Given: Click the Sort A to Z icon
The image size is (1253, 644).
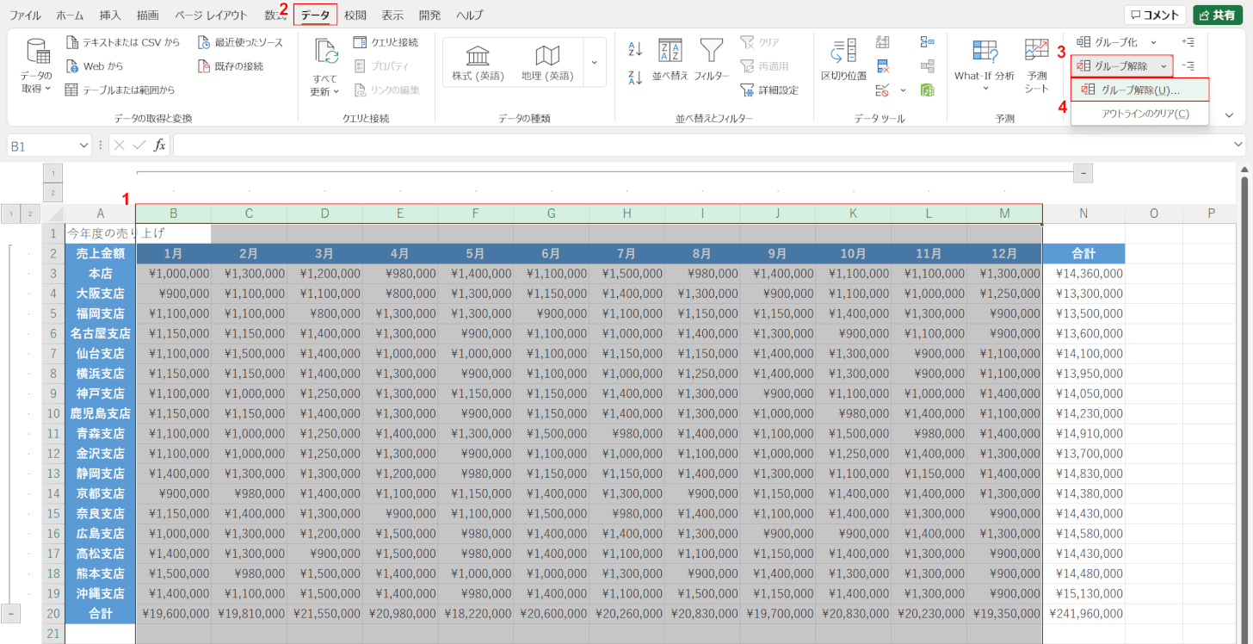Looking at the screenshot, I should (635, 49).
